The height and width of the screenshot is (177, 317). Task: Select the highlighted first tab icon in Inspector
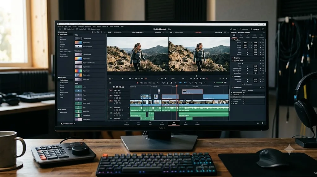pyautogui.click(x=234, y=36)
